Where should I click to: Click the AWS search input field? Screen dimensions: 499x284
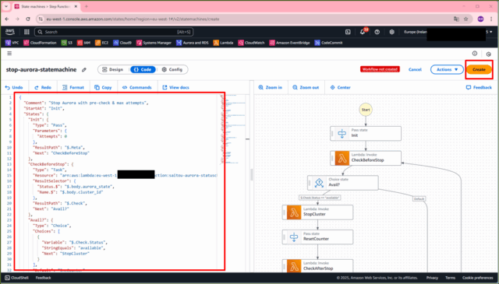pyautogui.click(x=114, y=32)
